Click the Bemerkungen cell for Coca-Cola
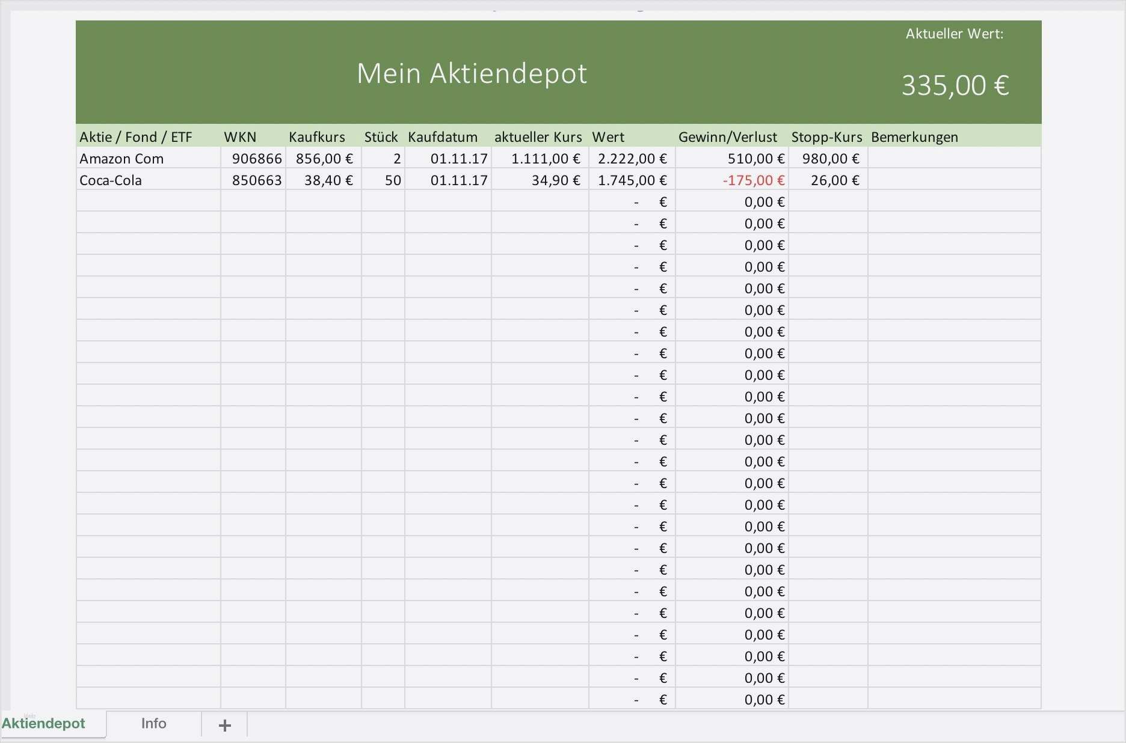This screenshot has height=743, width=1126. pyautogui.click(x=955, y=180)
